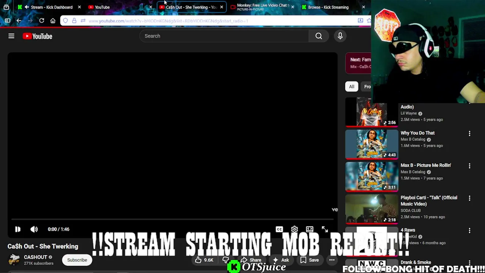Image resolution: width=485 pixels, height=273 pixels.
Task: Pause the video with the player button
Action: click(x=18, y=229)
